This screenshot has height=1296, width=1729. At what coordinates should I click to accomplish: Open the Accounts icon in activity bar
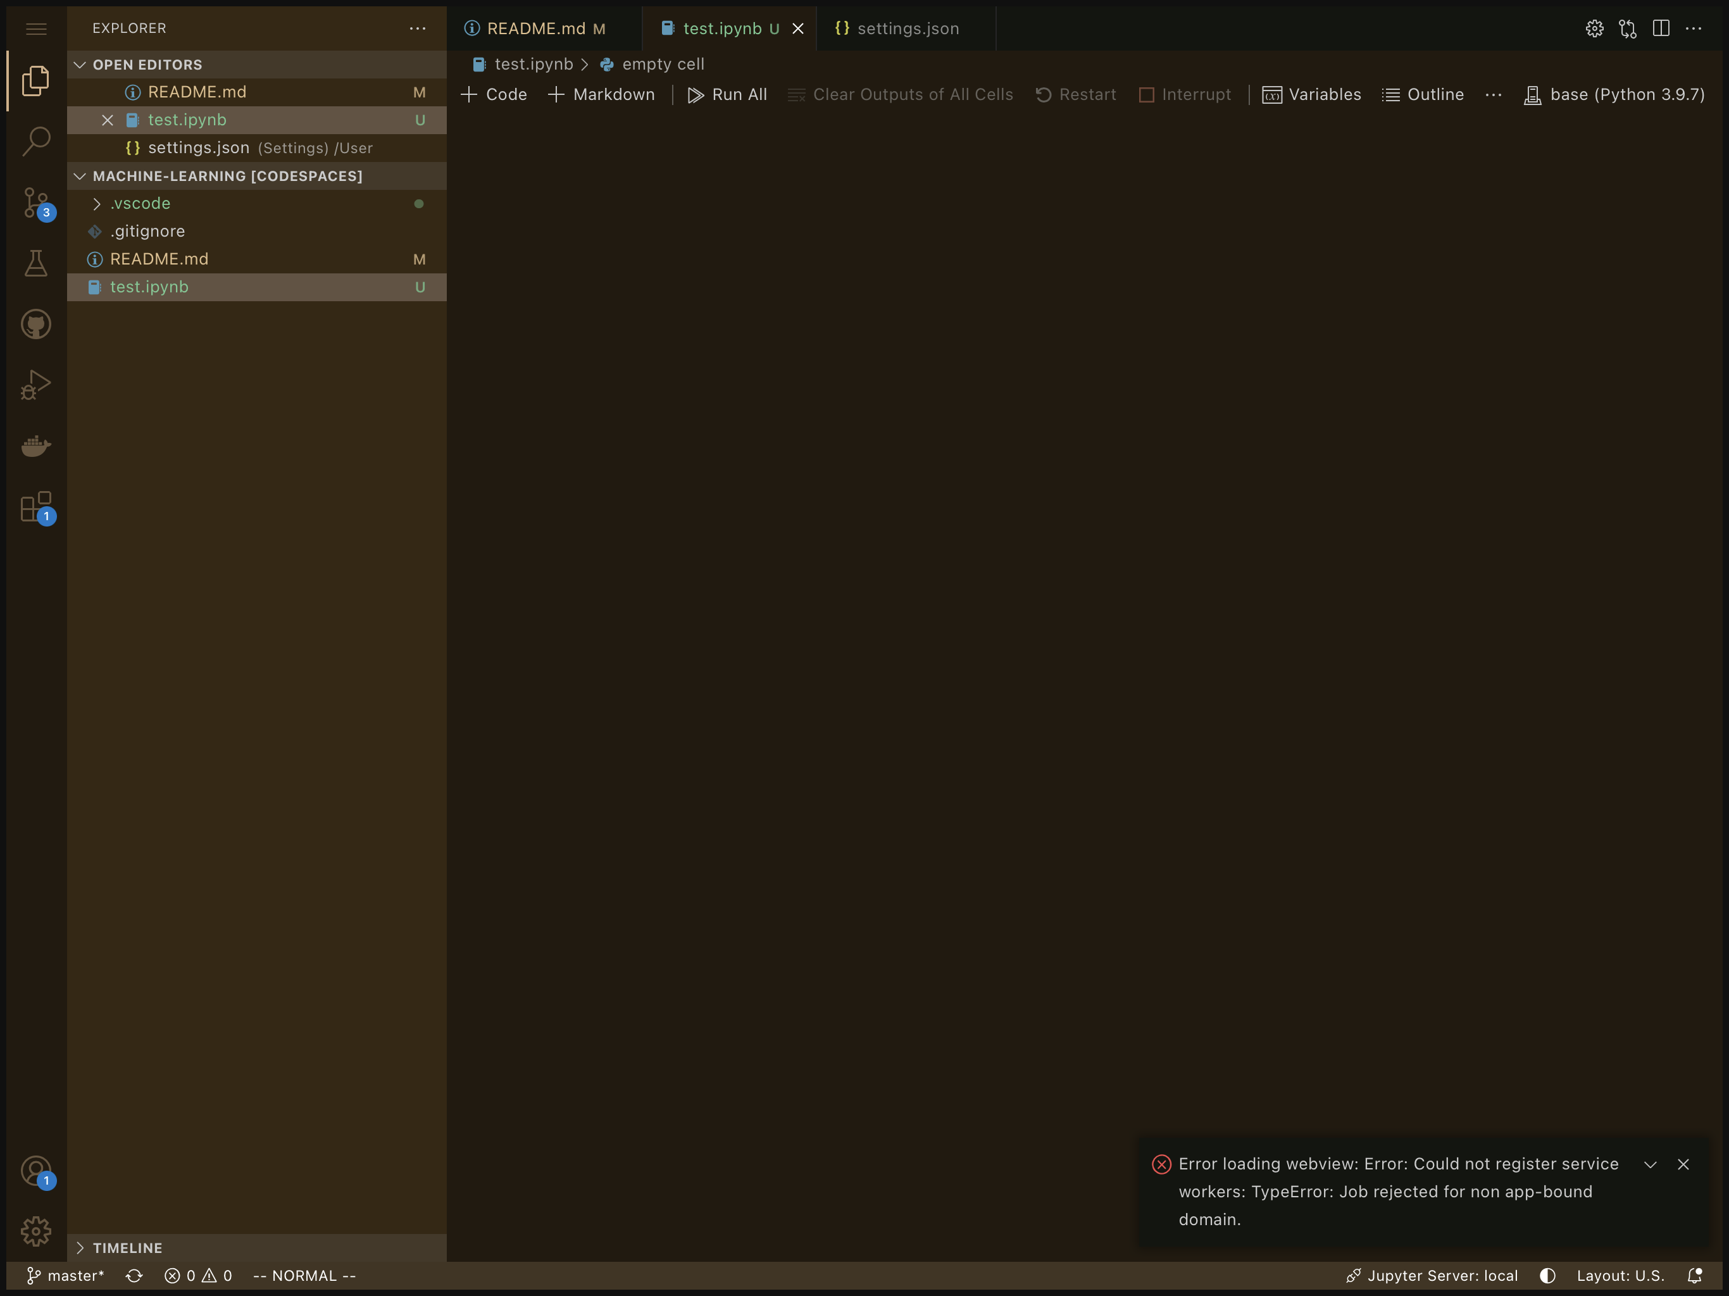(x=36, y=1170)
